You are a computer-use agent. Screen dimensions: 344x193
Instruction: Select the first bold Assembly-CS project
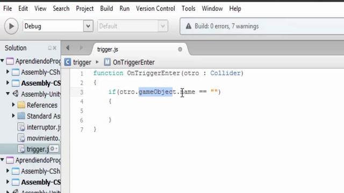(41, 83)
